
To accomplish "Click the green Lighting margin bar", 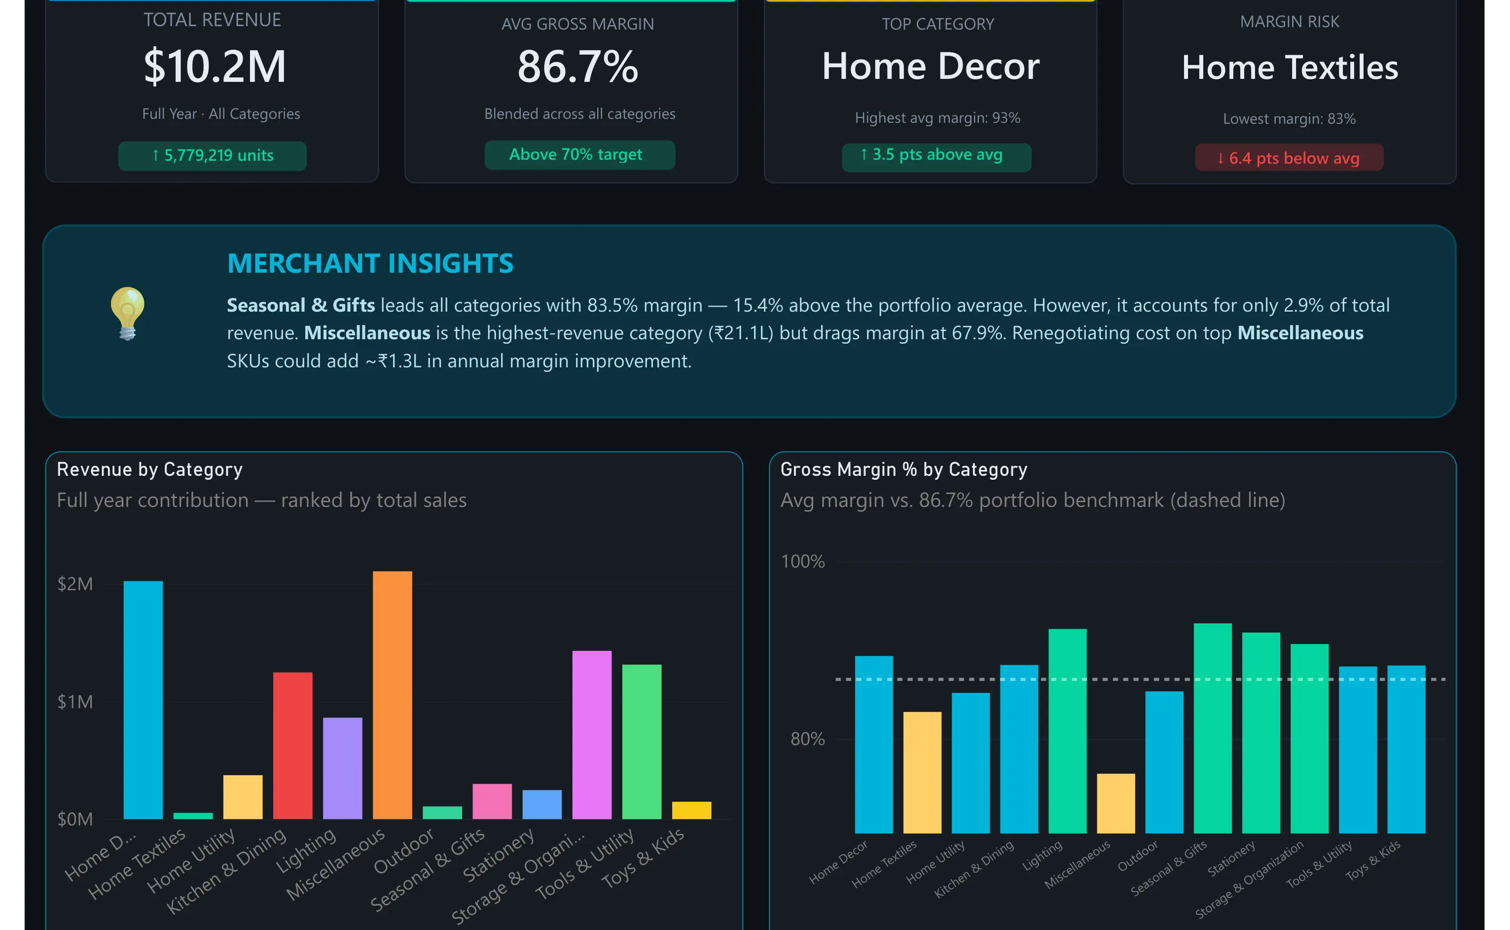I will pyautogui.click(x=1067, y=731).
